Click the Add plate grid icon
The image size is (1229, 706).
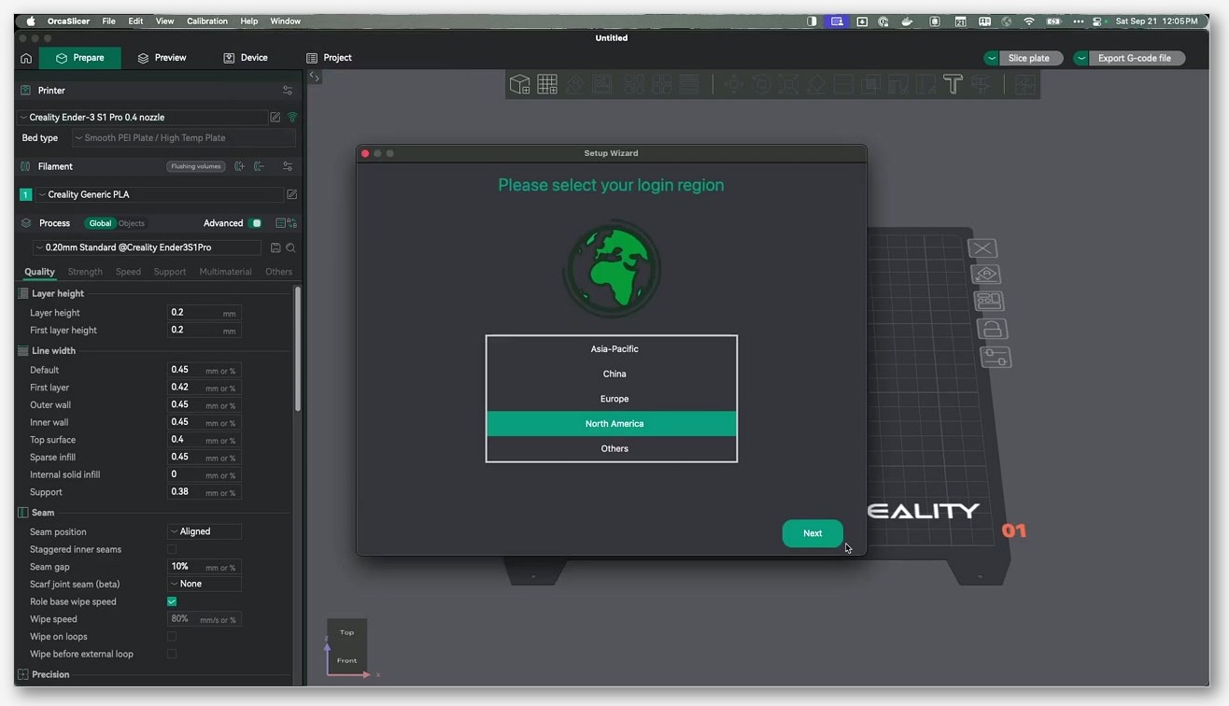[x=547, y=85]
